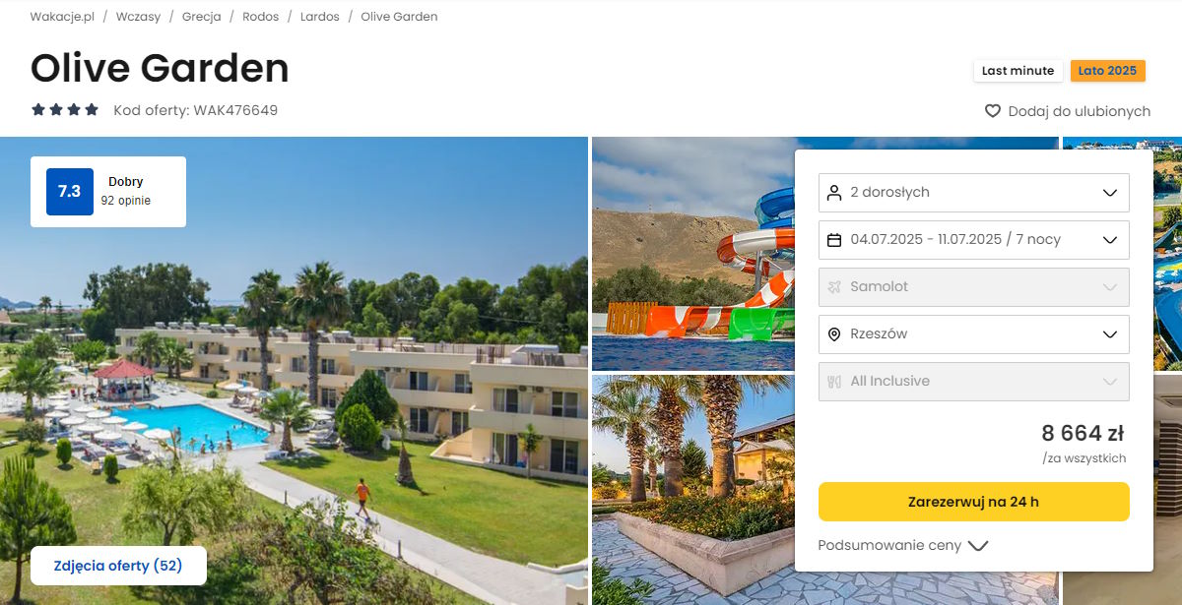Screen dimensions: 1182x605
Task: Expand Podsumowanie ceny price summary
Action: click(x=902, y=545)
